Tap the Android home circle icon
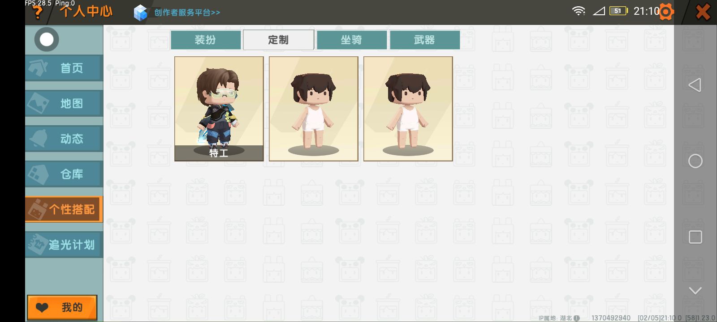The height and width of the screenshot is (322, 717). (x=695, y=161)
